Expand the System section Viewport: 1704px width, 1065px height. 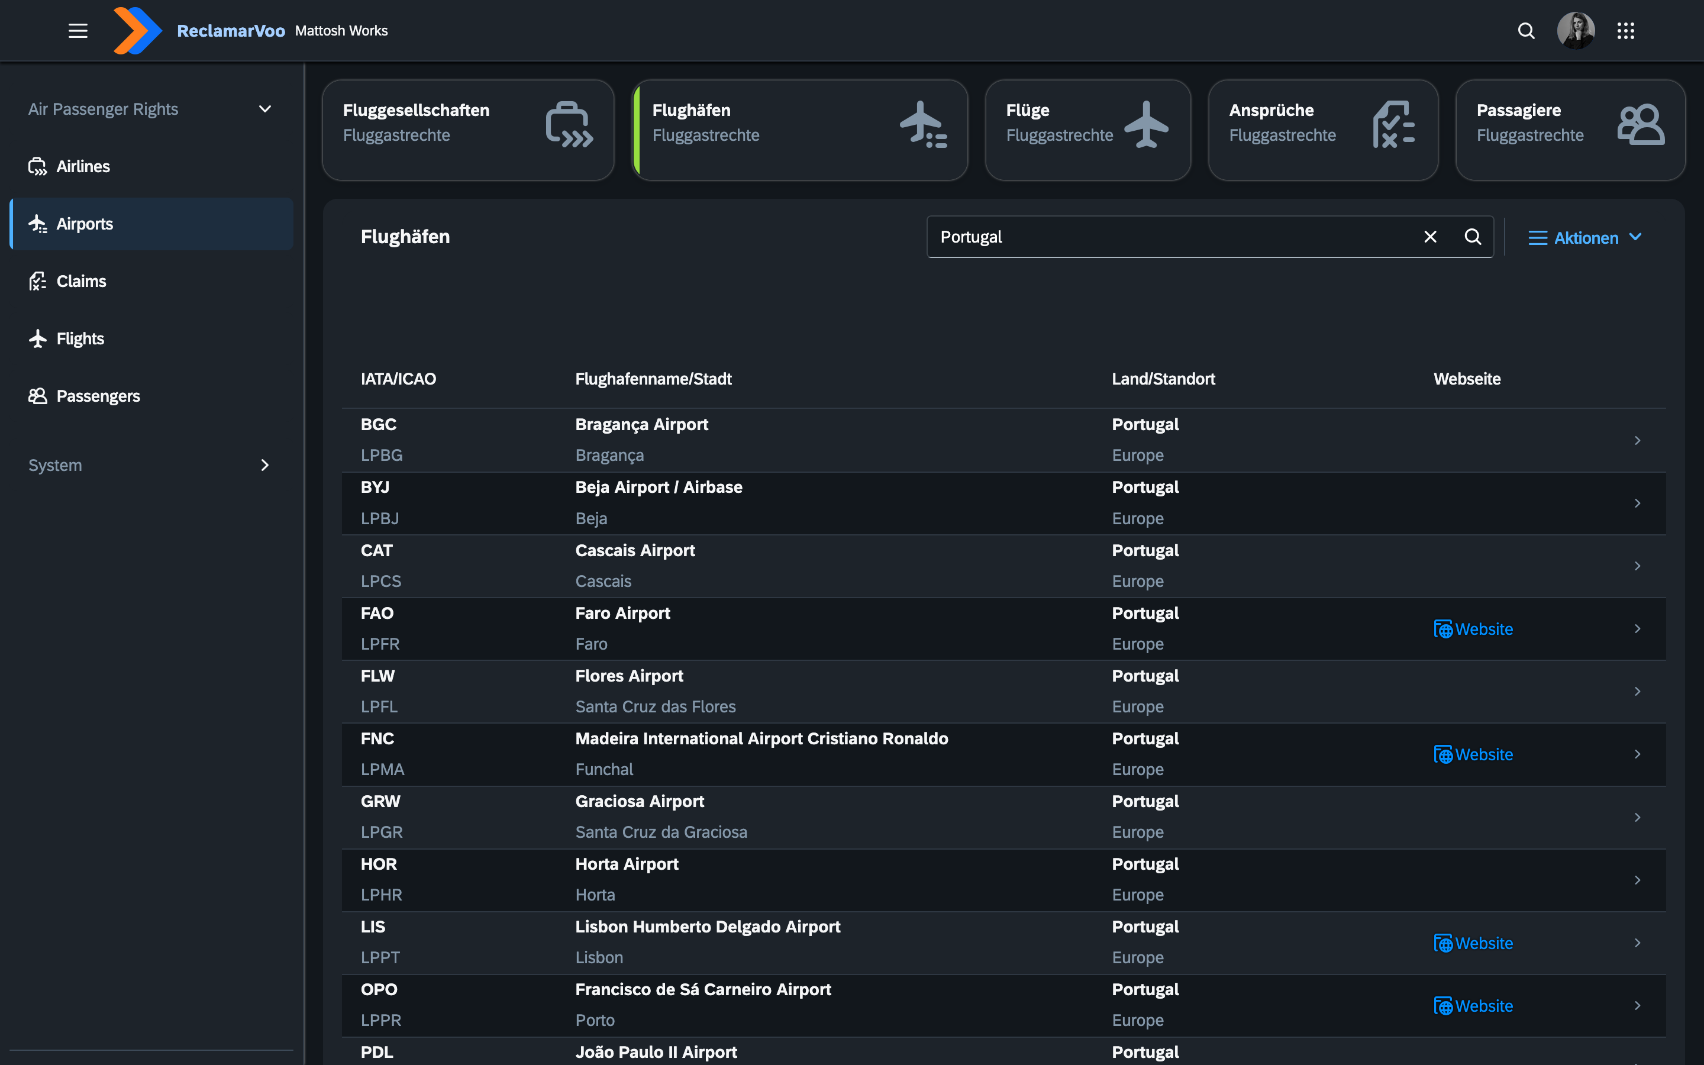click(264, 465)
